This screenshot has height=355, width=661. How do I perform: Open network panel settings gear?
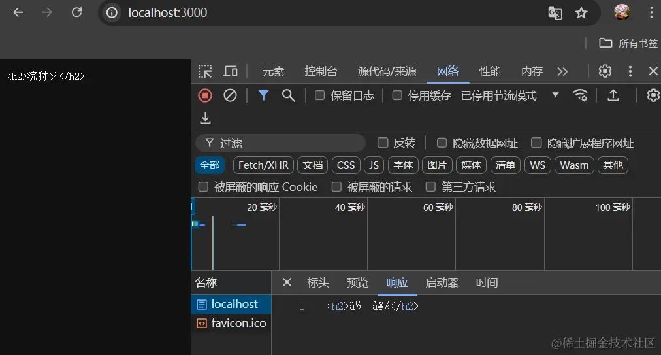pos(653,95)
